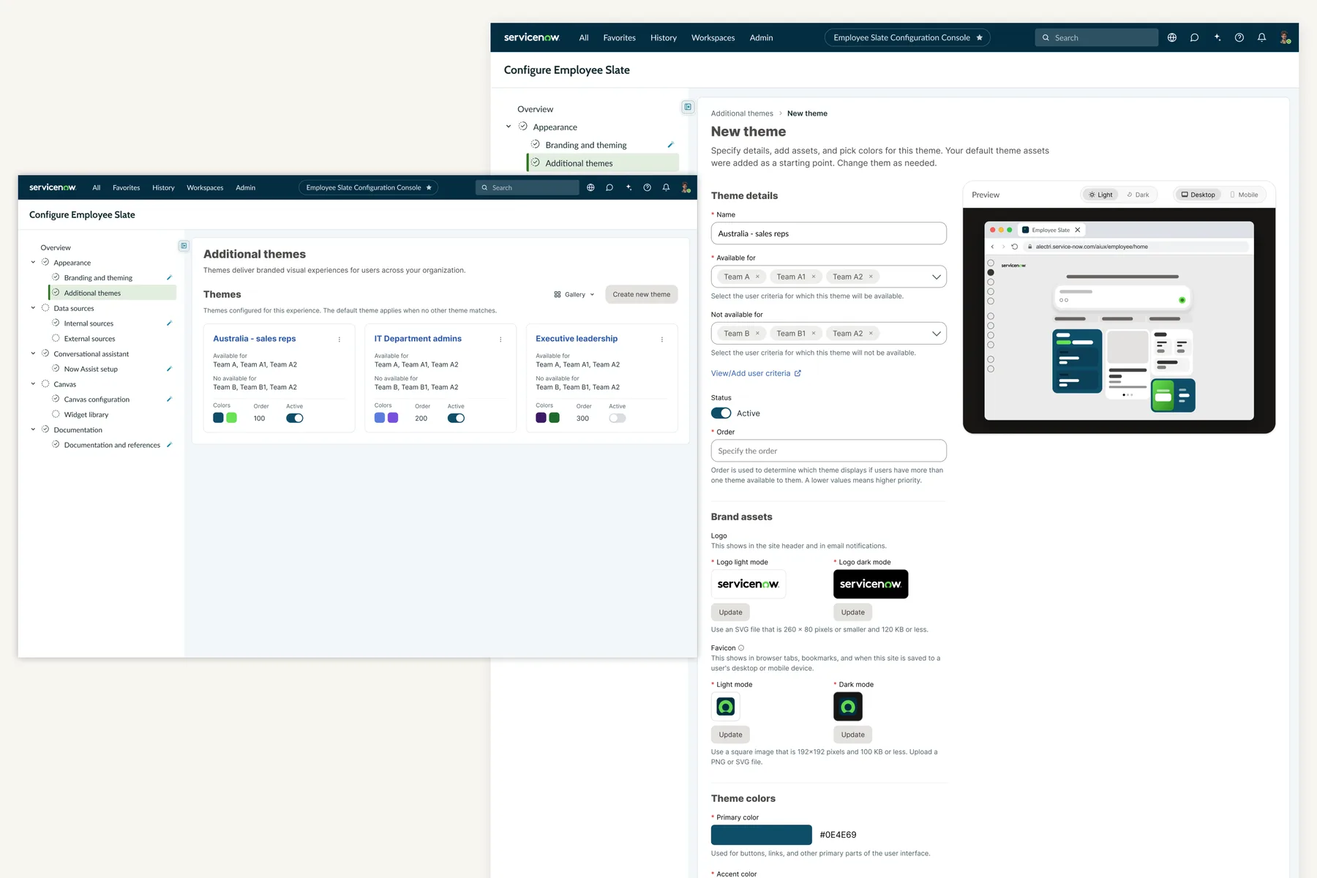Click edit pencil beside Now Assist setup
The image size is (1317, 878).
tap(169, 369)
